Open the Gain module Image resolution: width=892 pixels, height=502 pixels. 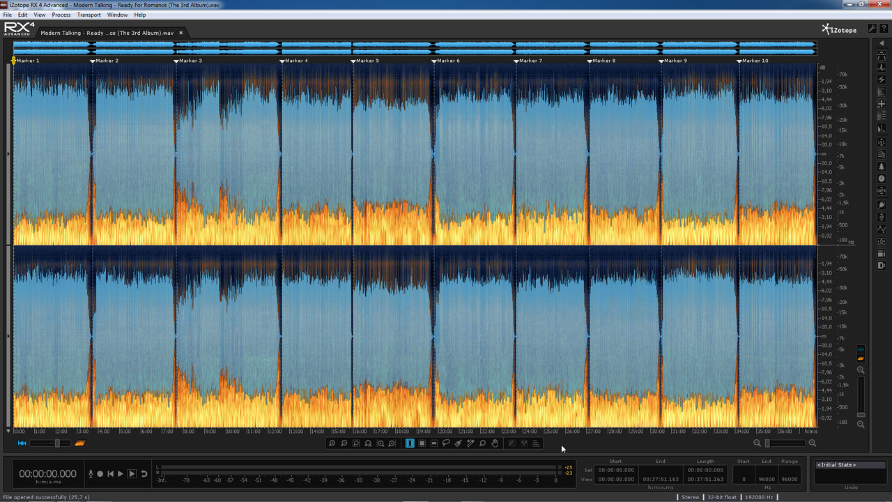882,215
